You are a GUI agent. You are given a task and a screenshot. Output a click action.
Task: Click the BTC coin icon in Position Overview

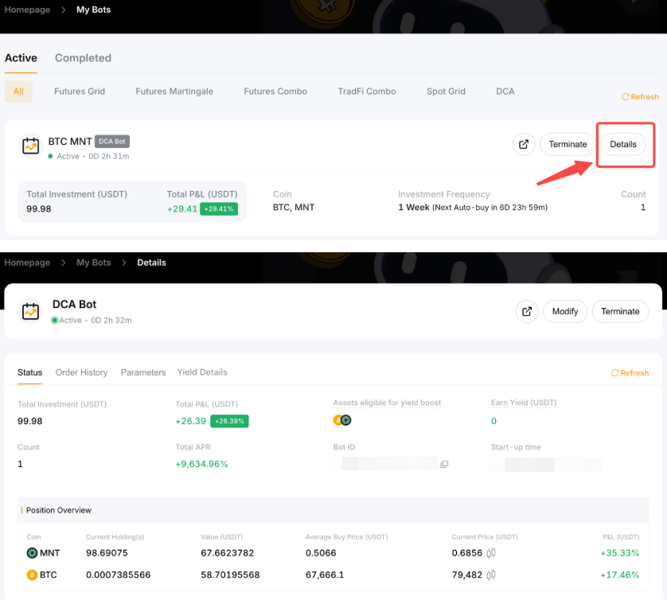click(32, 575)
